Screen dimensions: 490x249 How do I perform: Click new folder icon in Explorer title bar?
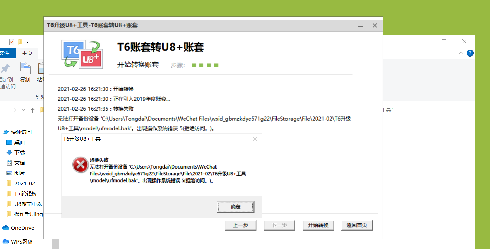[x=20, y=42]
